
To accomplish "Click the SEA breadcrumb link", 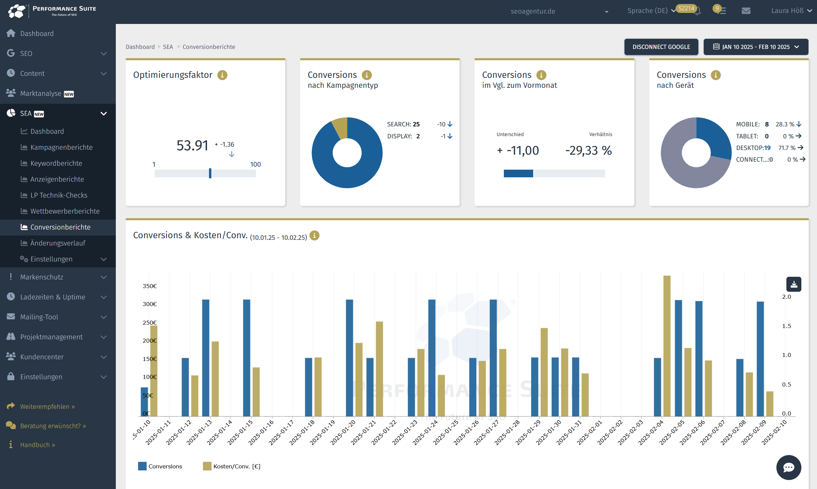I will coord(168,47).
